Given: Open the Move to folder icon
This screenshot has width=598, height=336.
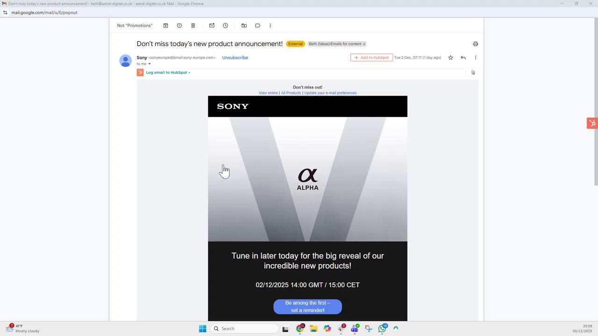Looking at the screenshot, I should click(x=244, y=26).
